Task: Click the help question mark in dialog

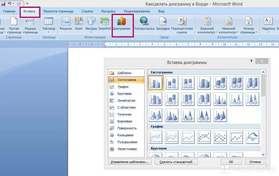Action: [x=251, y=61]
